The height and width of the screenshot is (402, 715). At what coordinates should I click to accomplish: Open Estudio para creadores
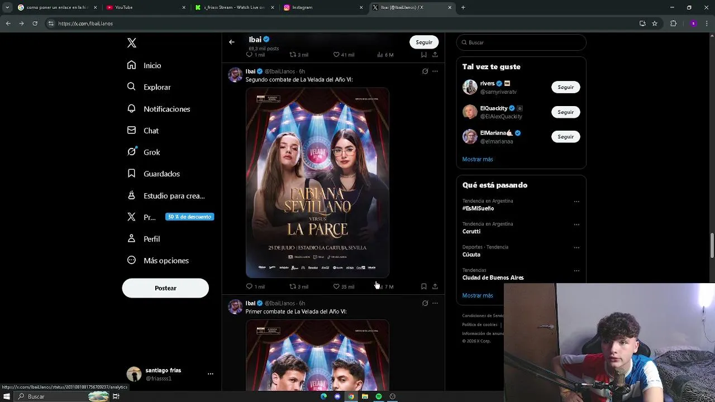click(x=166, y=195)
